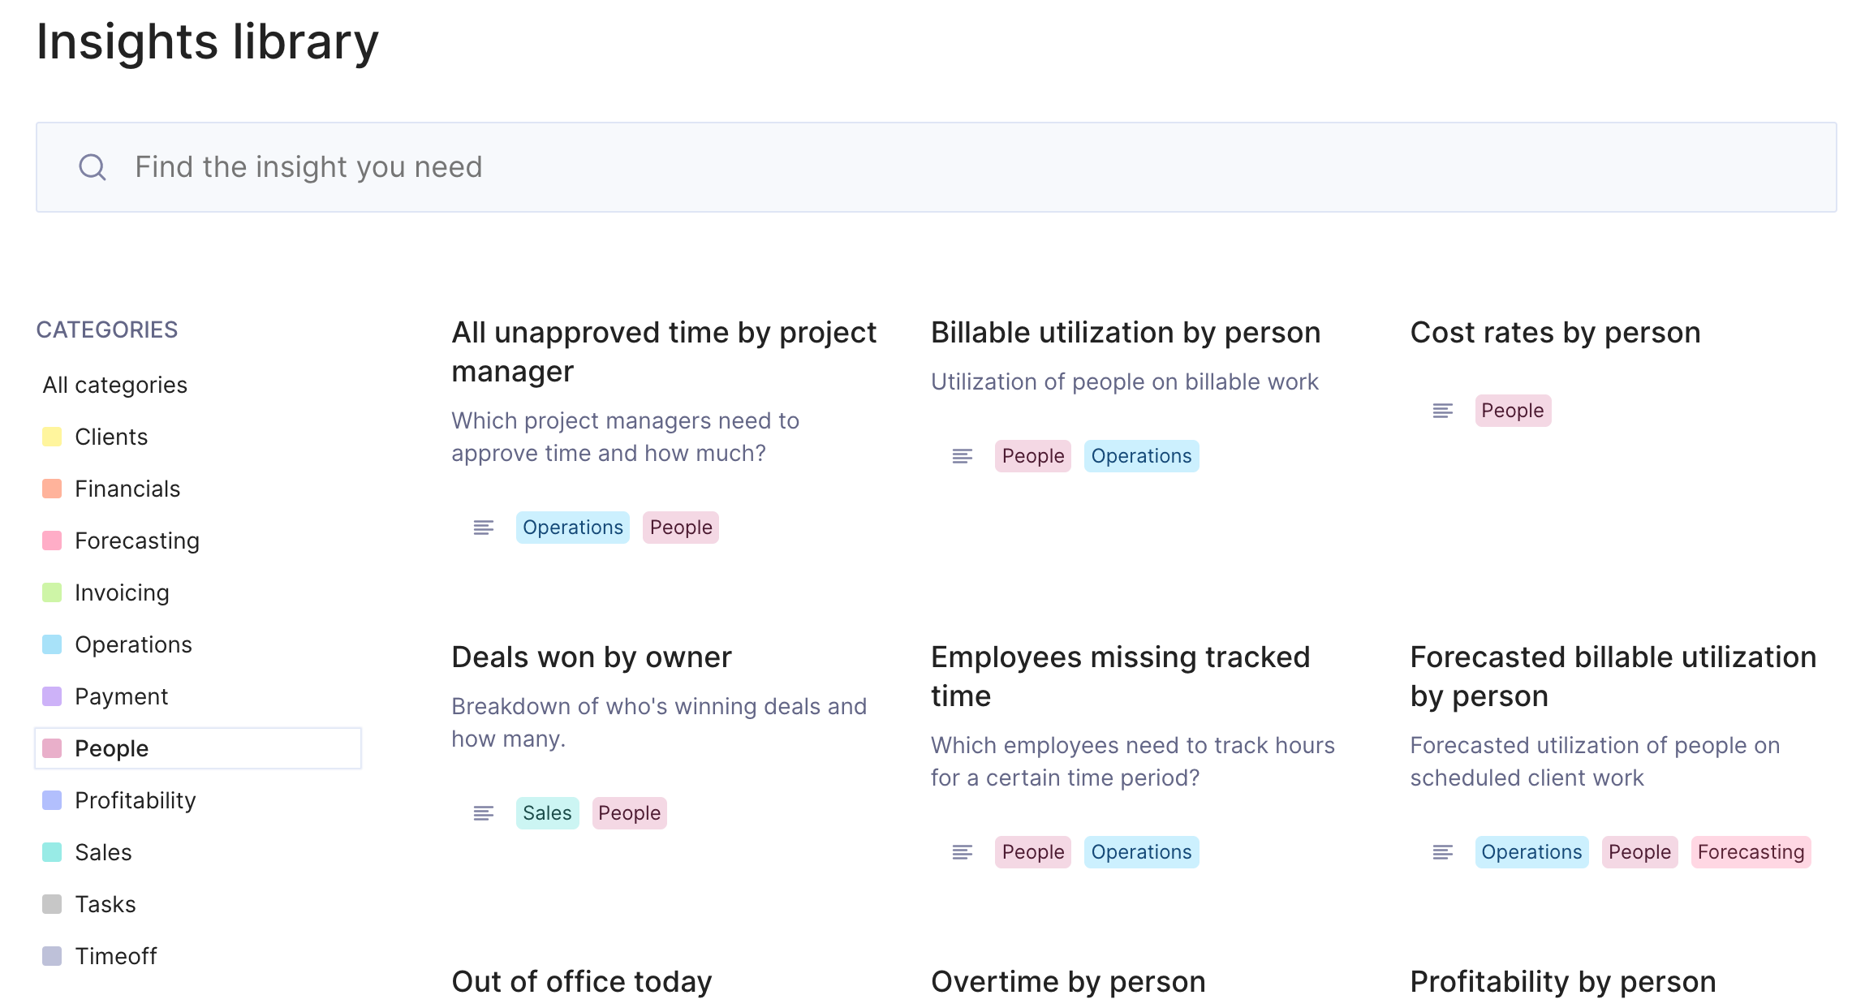Click the report icon under All unapproved time
This screenshot has height=1008, width=1865.
(484, 528)
